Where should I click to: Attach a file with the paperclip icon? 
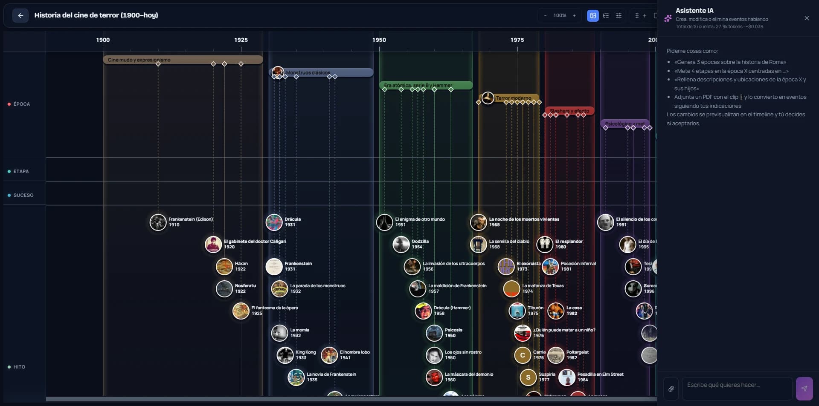click(x=671, y=389)
